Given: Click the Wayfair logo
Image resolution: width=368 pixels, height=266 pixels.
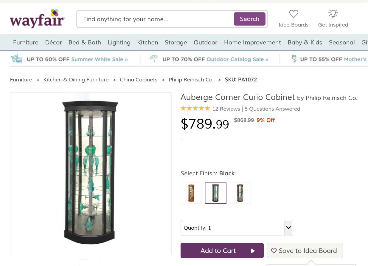Looking at the screenshot, I should click(x=38, y=18).
